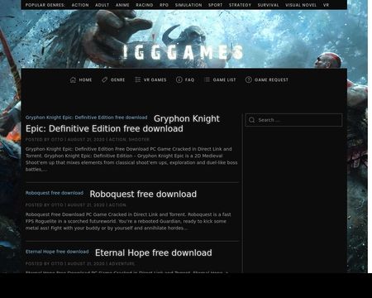
Task: Open small Eternal Hope free download link
Action: pos(57,252)
